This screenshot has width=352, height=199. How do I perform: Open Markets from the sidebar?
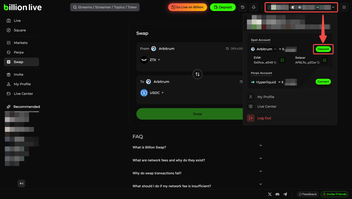21,43
